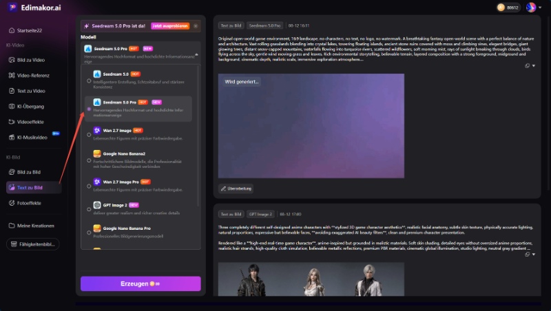Click the Wan 2.7 Image model icon
551x311 pixels.
tap(97, 130)
